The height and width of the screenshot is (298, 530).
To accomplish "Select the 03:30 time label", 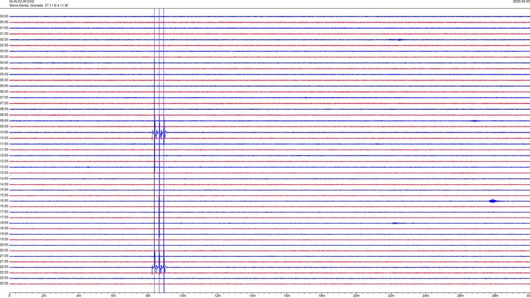I will pos(4,57).
